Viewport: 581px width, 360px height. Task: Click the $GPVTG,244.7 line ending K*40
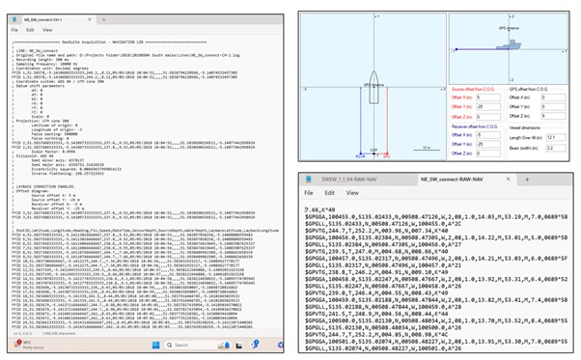(376, 231)
